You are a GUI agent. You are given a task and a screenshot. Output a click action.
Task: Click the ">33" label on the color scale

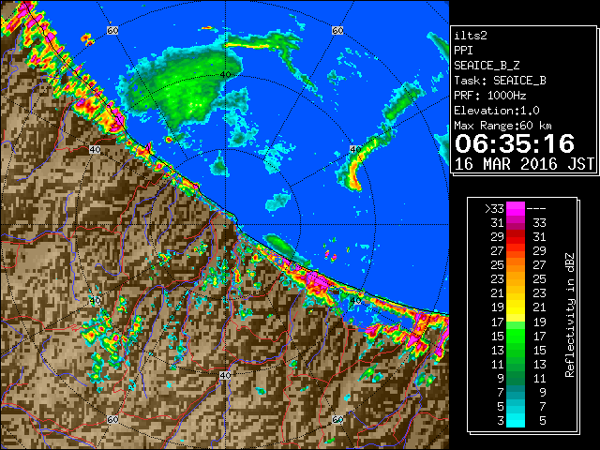coord(494,208)
